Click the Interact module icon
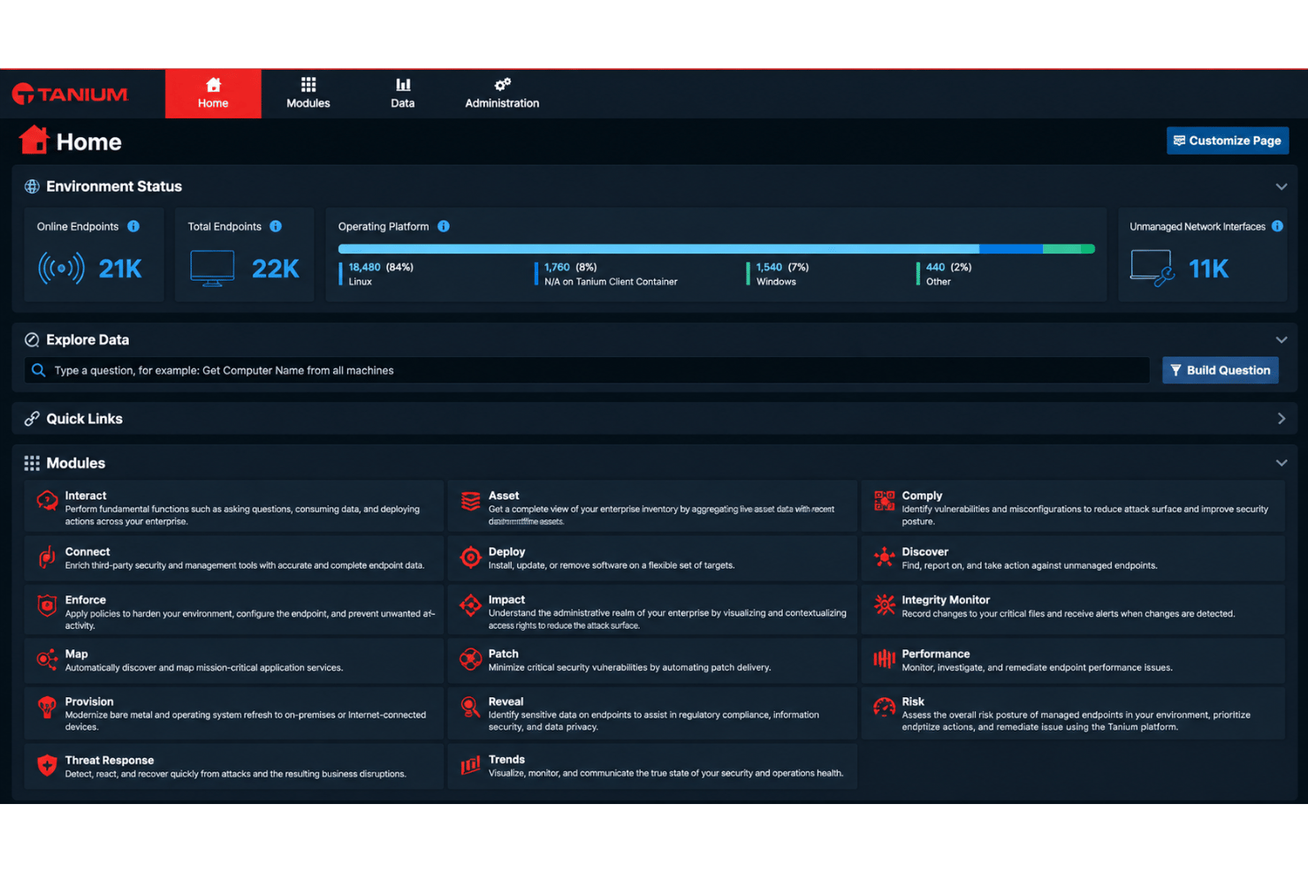The image size is (1308, 872). pos(47,501)
